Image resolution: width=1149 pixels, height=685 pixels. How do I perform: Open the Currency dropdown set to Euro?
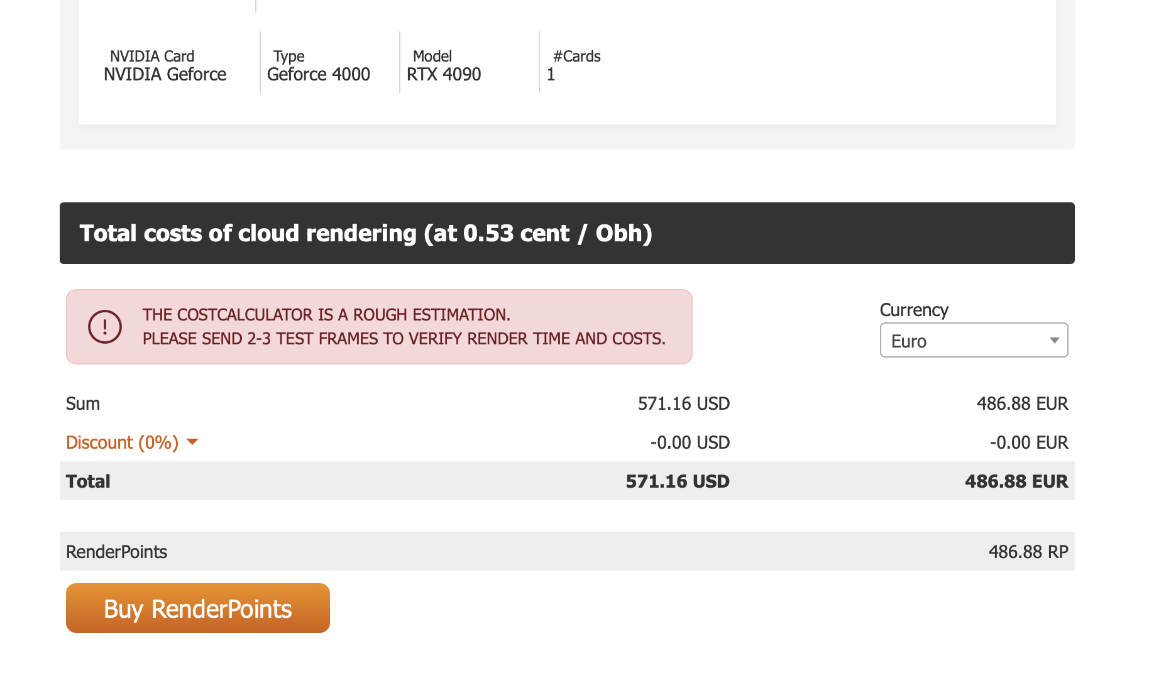(x=973, y=341)
